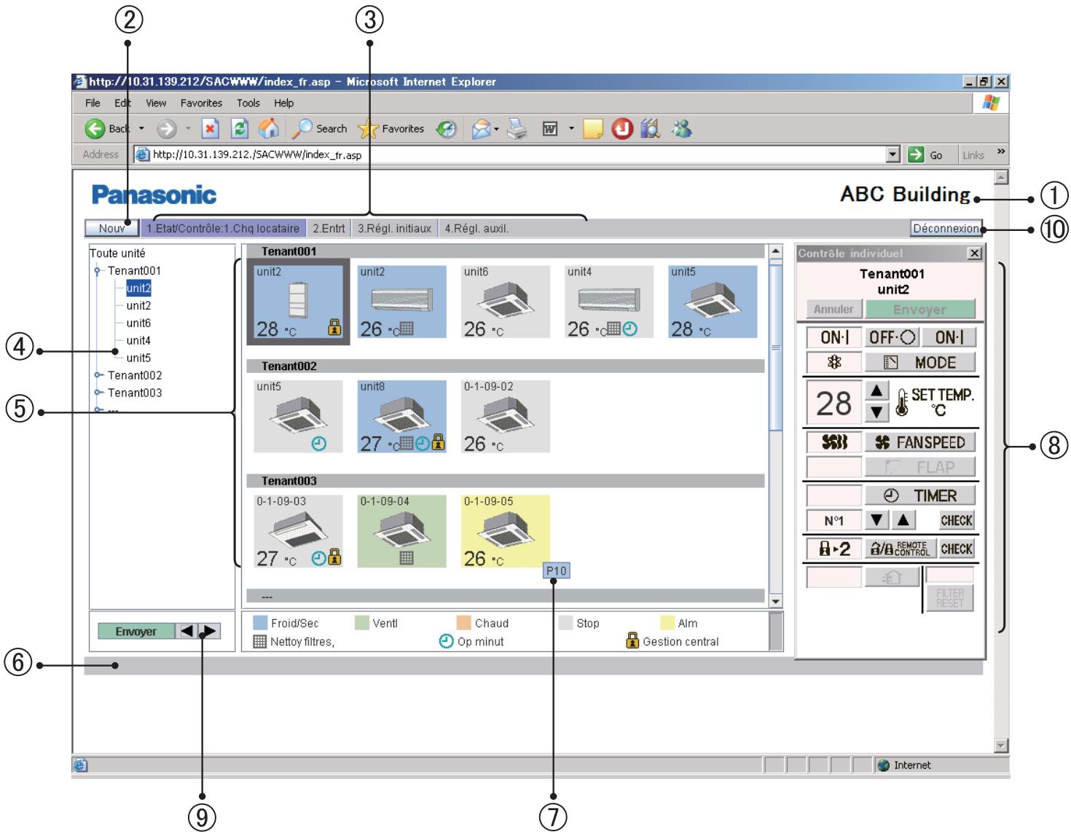
Task: Lower the timer number with down arrow
Action: pos(876,520)
